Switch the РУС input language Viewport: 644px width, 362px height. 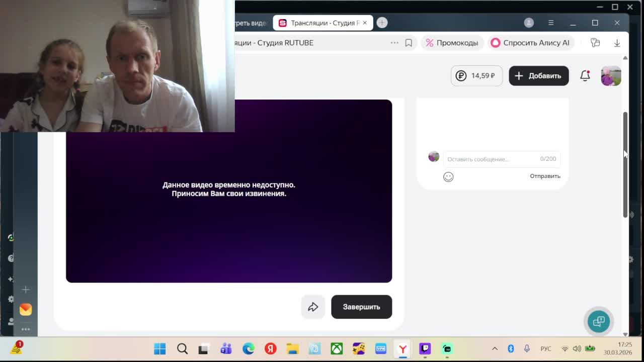pos(546,348)
